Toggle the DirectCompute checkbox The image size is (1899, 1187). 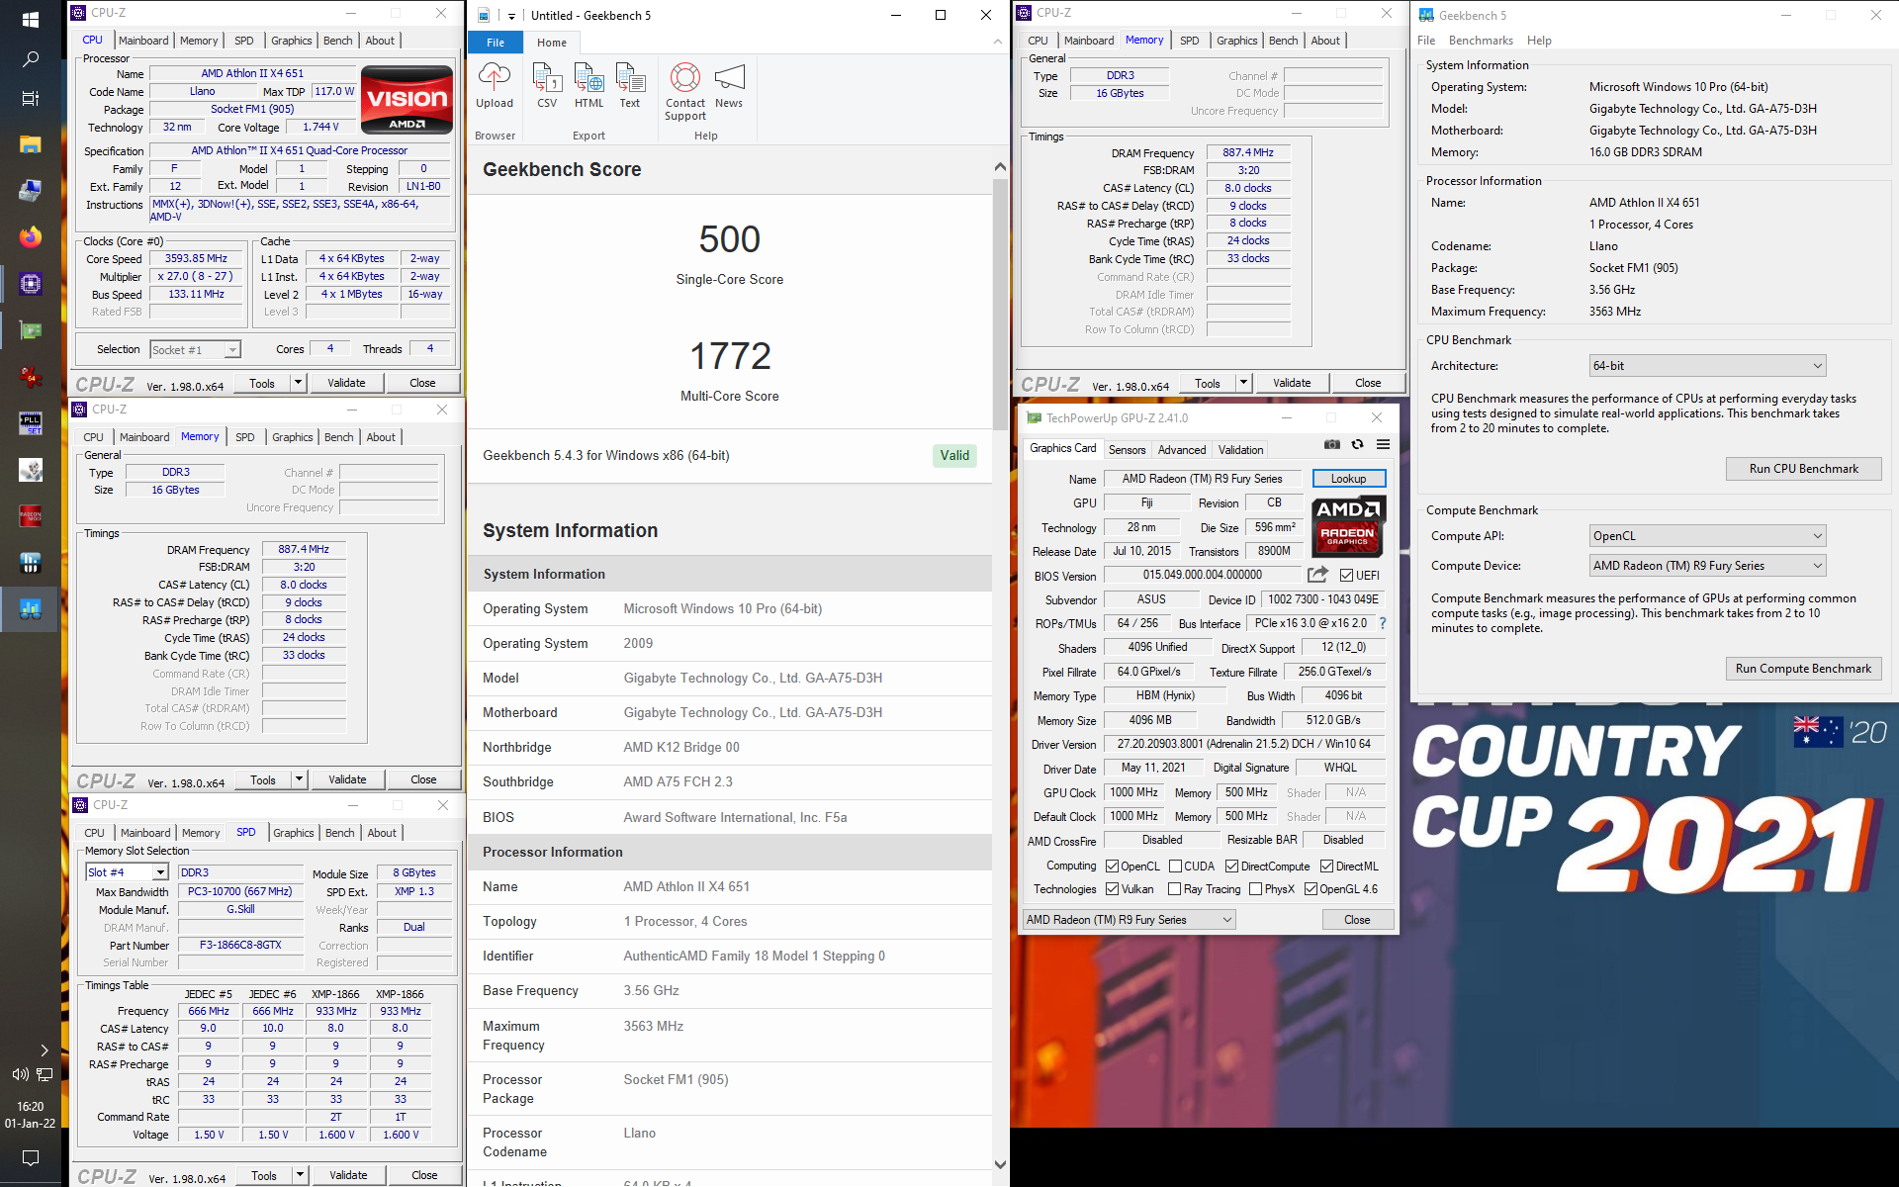pos(1231,866)
